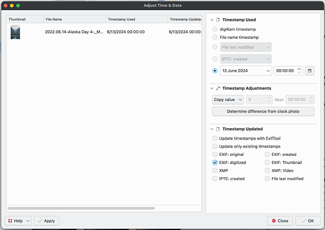Click Determine difference from clock photo
Image resolution: width=325 pixels, height=230 pixels.
[x=263, y=111]
